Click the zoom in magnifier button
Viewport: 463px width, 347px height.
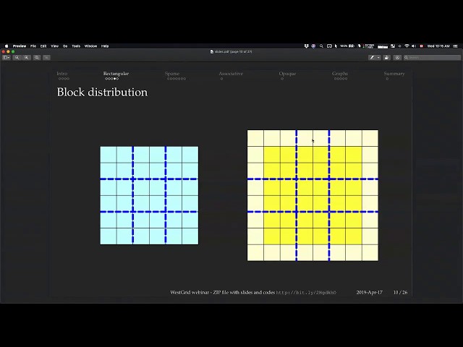coord(26,58)
